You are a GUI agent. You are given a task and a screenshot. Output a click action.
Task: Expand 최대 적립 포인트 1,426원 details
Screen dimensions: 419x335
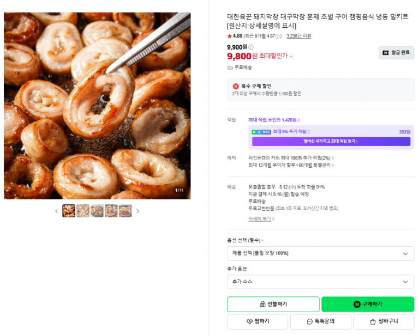274,120
